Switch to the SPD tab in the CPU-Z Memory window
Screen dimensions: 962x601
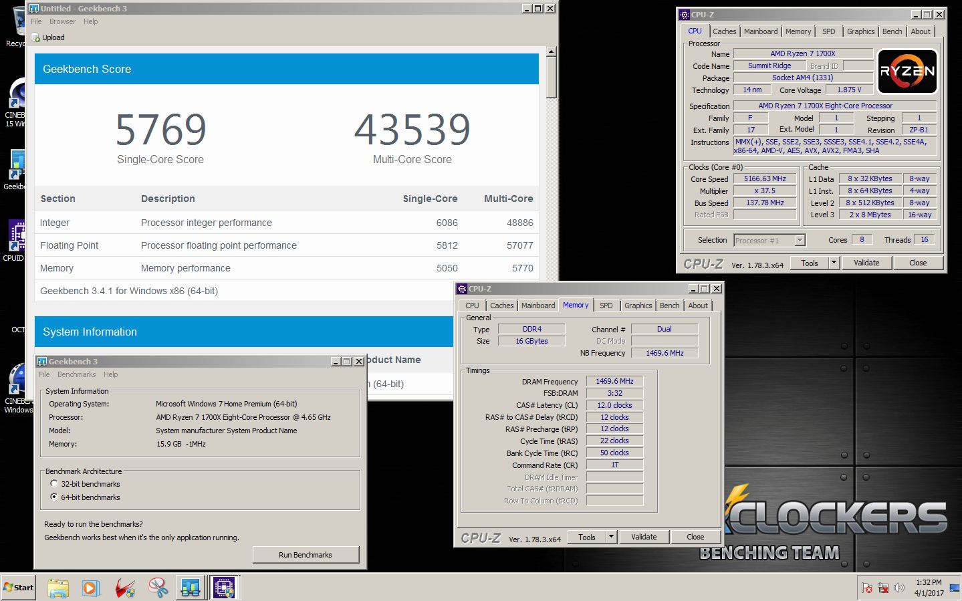pos(606,306)
